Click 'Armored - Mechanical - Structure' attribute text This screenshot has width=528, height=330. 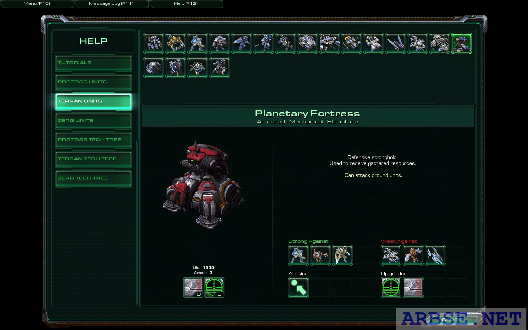[x=307, y=122]
